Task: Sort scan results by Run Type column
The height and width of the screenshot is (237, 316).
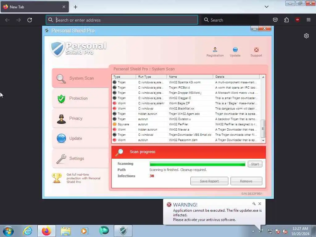Action: (x=151, y=77)
